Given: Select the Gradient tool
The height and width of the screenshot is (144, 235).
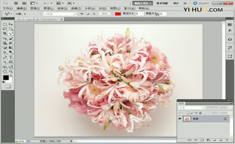Looking at the screenshot, I should (11, 48).
